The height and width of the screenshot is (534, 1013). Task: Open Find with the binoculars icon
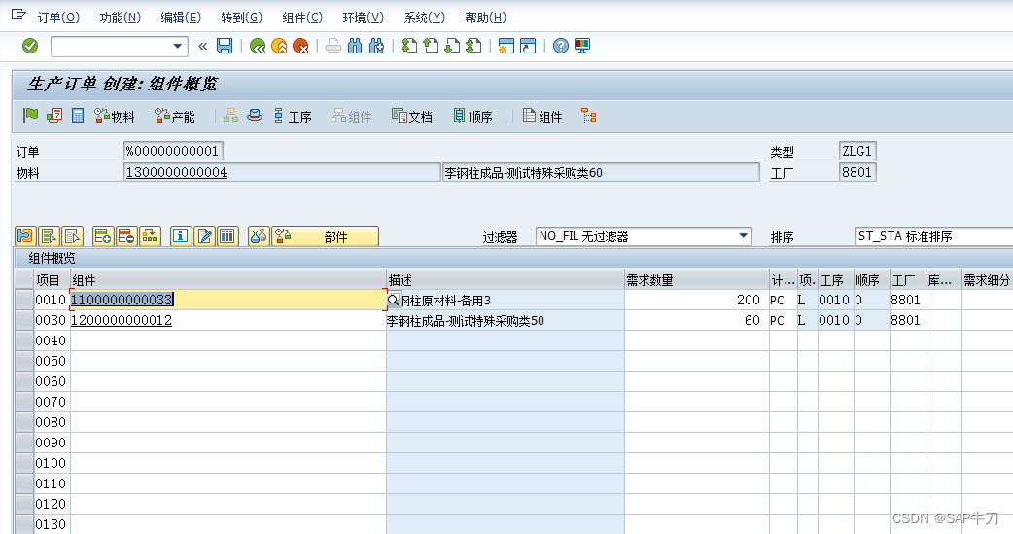click(355, 46)
